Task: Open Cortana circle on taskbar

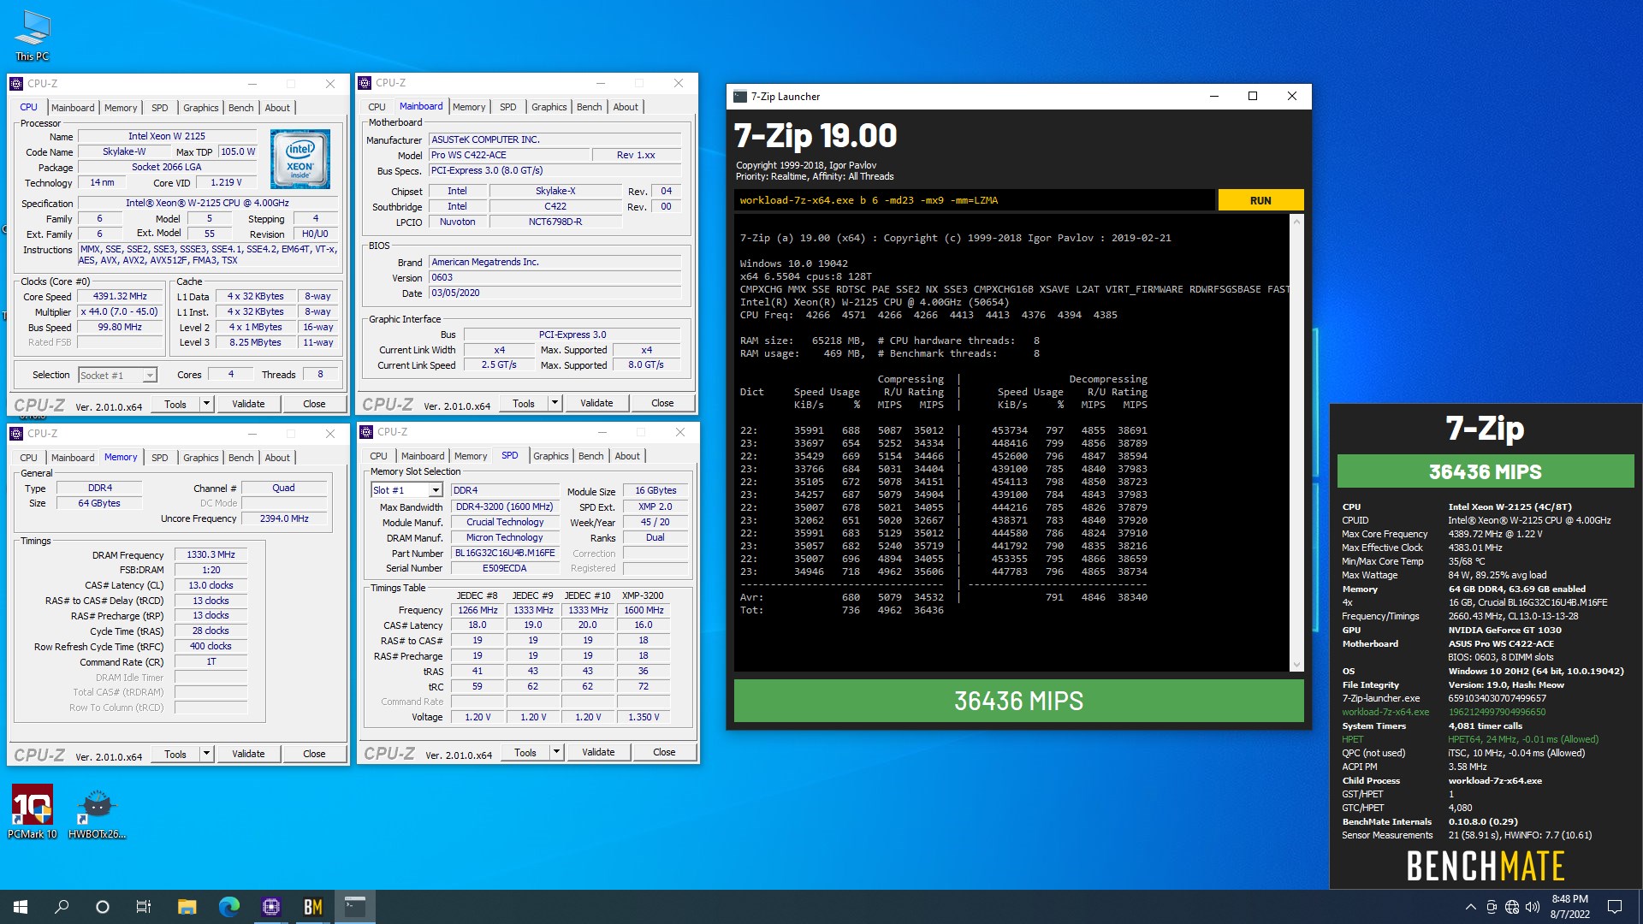Action: click(103, 907)
